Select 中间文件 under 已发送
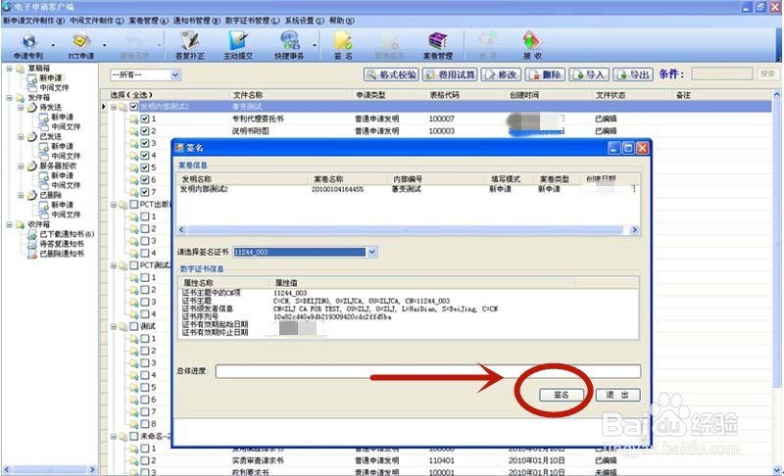Screen dimensions: 784x476 [x=66, y=156]
